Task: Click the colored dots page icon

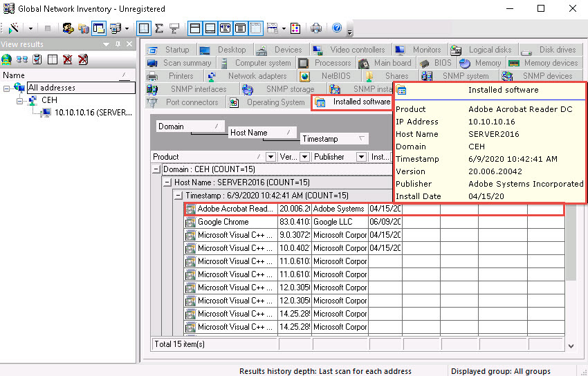Action: [x=295, y=28]
